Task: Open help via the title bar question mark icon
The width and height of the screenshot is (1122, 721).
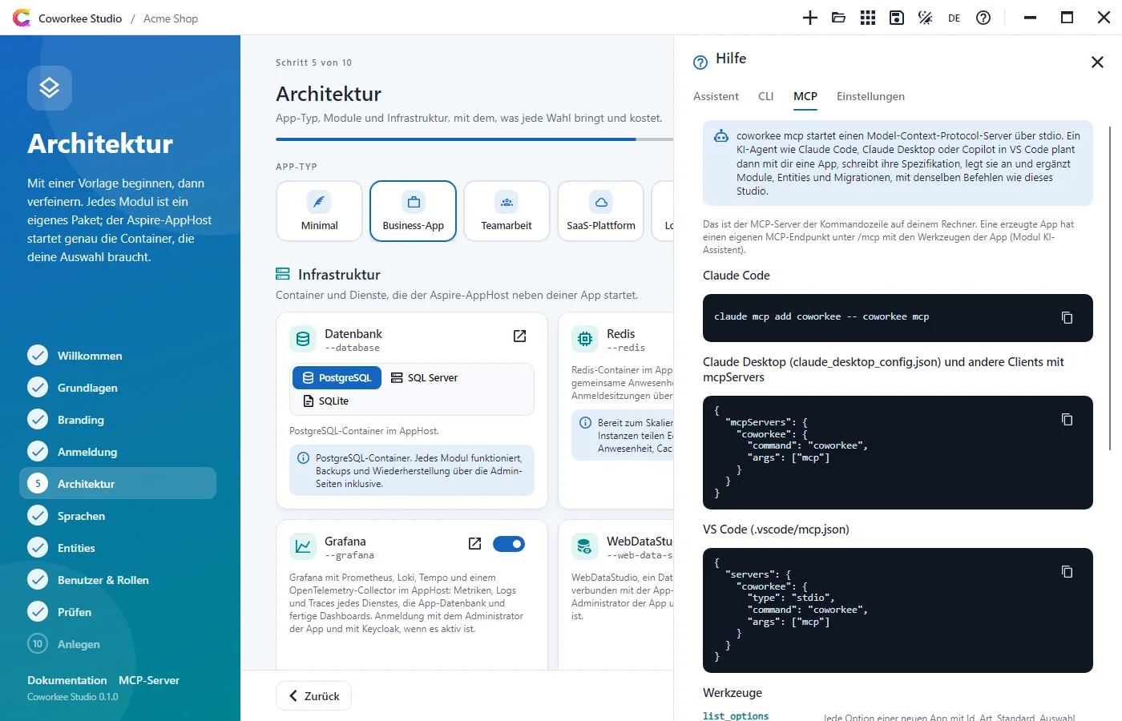Action: (x=983, y=18)
